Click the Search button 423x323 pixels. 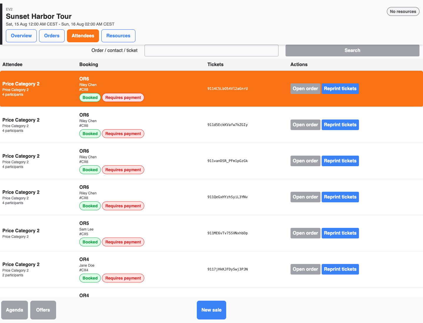(352, 51)
